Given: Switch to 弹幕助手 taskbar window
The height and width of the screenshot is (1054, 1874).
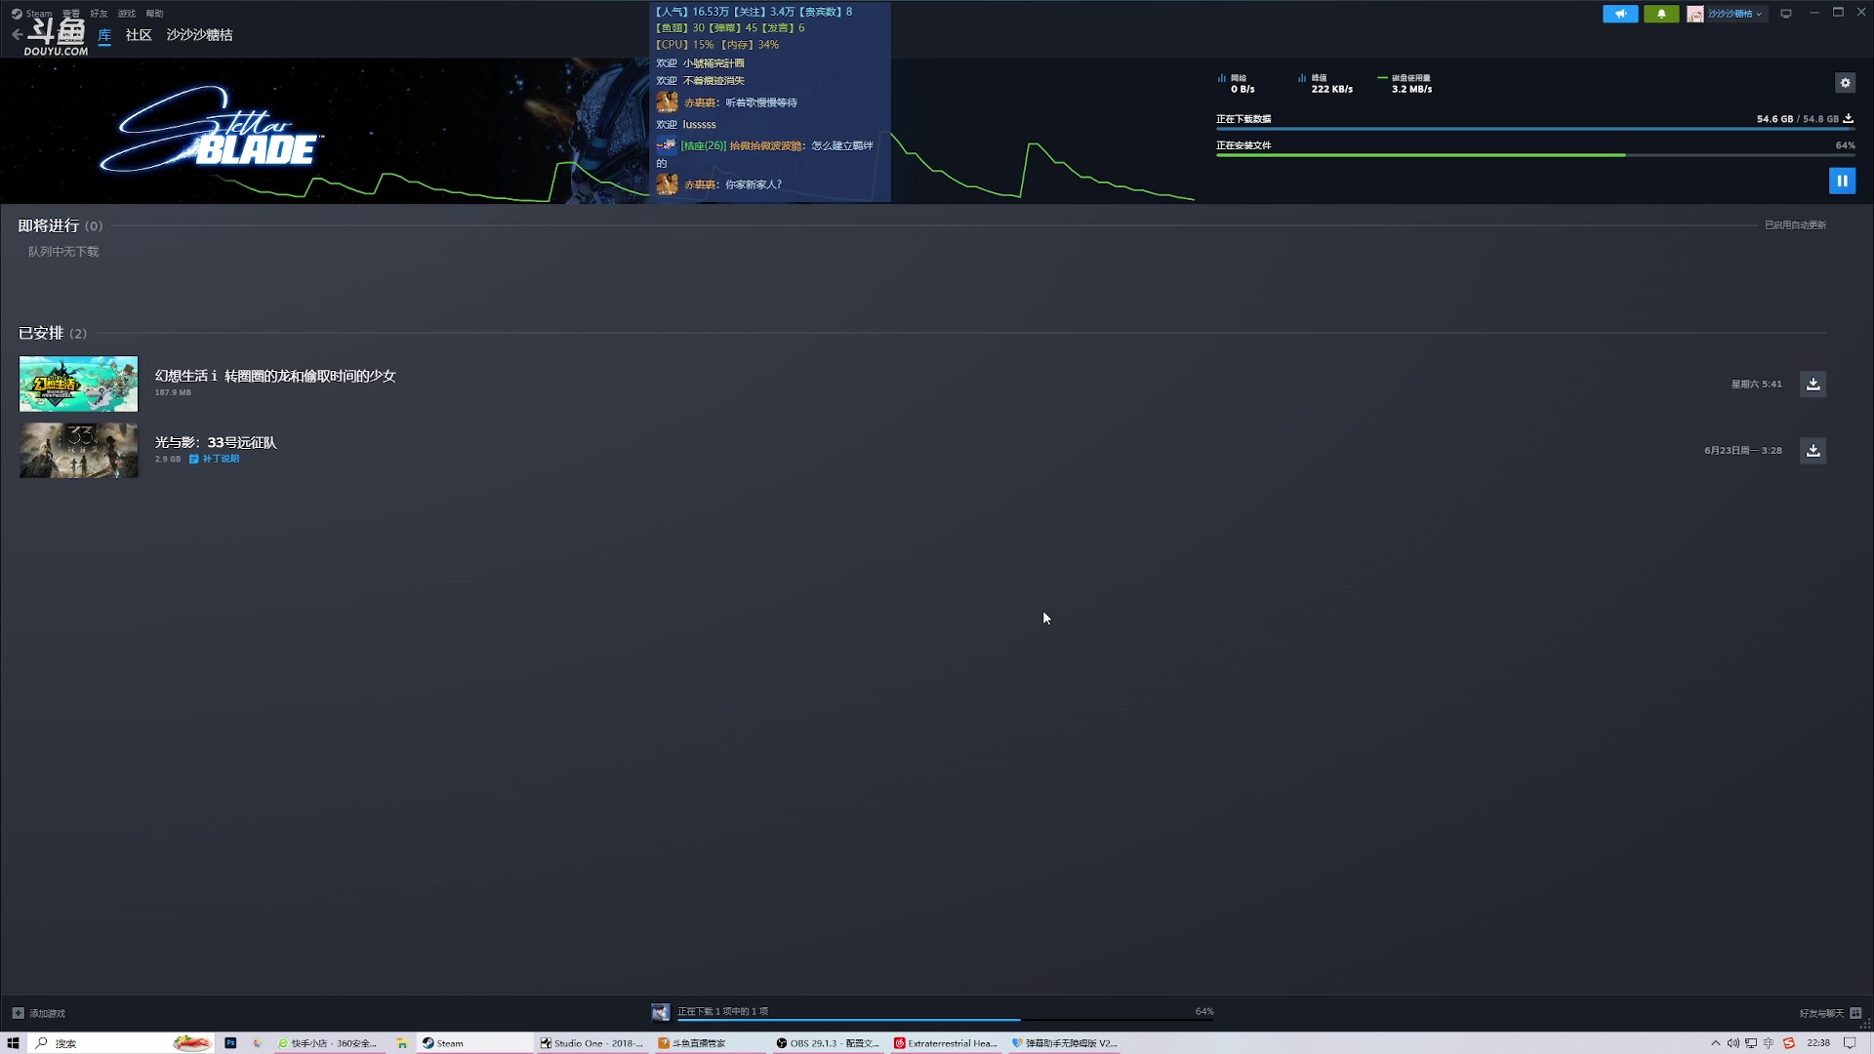Looking at the screenshot, I should click(x=1065, y=1043).
